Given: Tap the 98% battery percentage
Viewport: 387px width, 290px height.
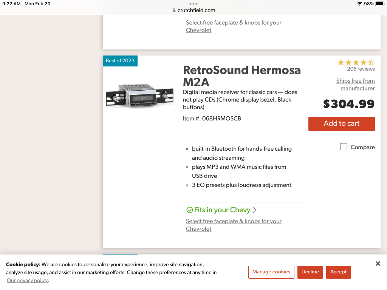Looking at the screenshot, I should [369, 4].
